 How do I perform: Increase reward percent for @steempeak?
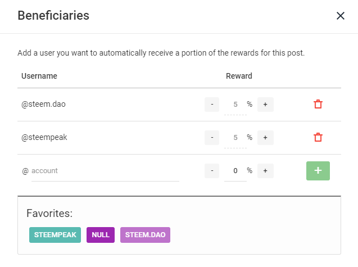coord(265,137)
